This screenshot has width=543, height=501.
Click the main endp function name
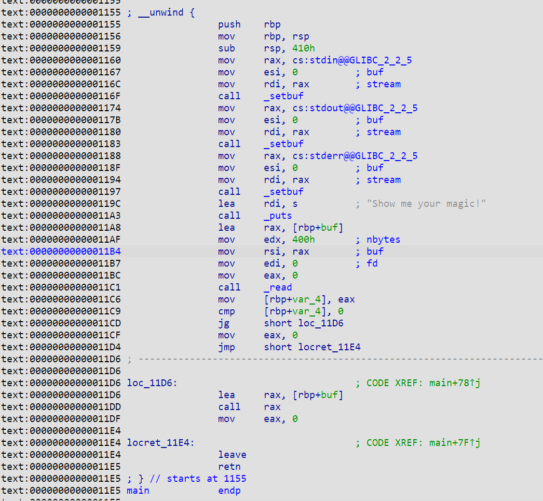(138, 491)
